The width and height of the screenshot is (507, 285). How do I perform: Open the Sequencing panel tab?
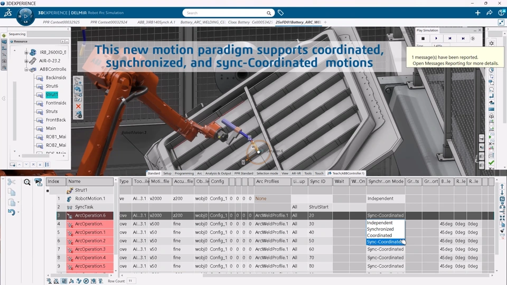pyautogui.click(x=17, y=34)
